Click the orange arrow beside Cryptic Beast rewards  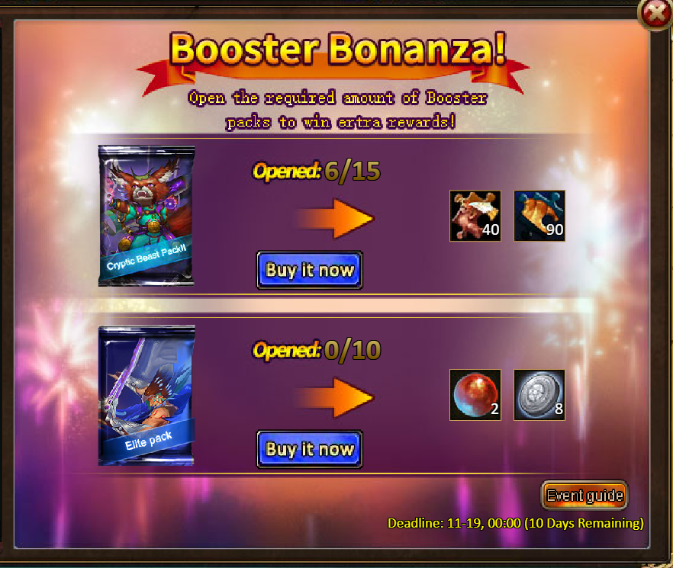[x=335, y=219]
